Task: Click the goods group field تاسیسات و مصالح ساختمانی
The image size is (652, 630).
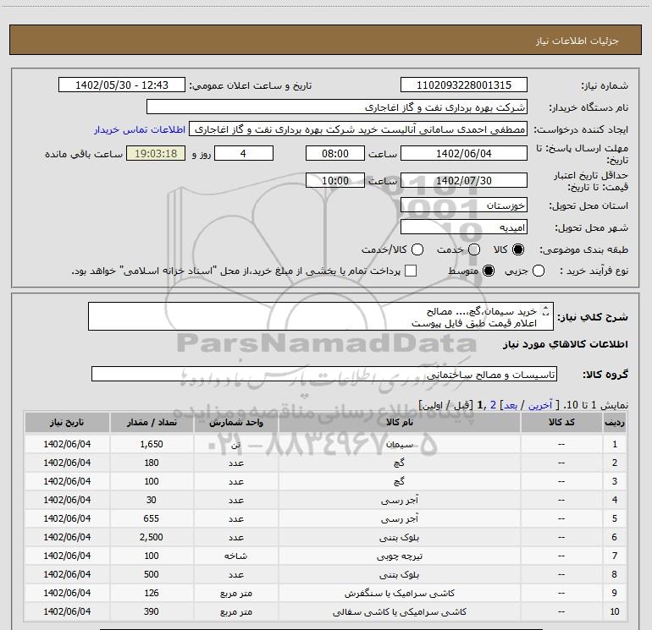Action: 324,374
